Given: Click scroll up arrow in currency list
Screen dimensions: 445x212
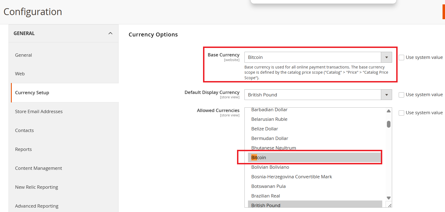Looking at the screenshot, I should click(x=389, y=111).
